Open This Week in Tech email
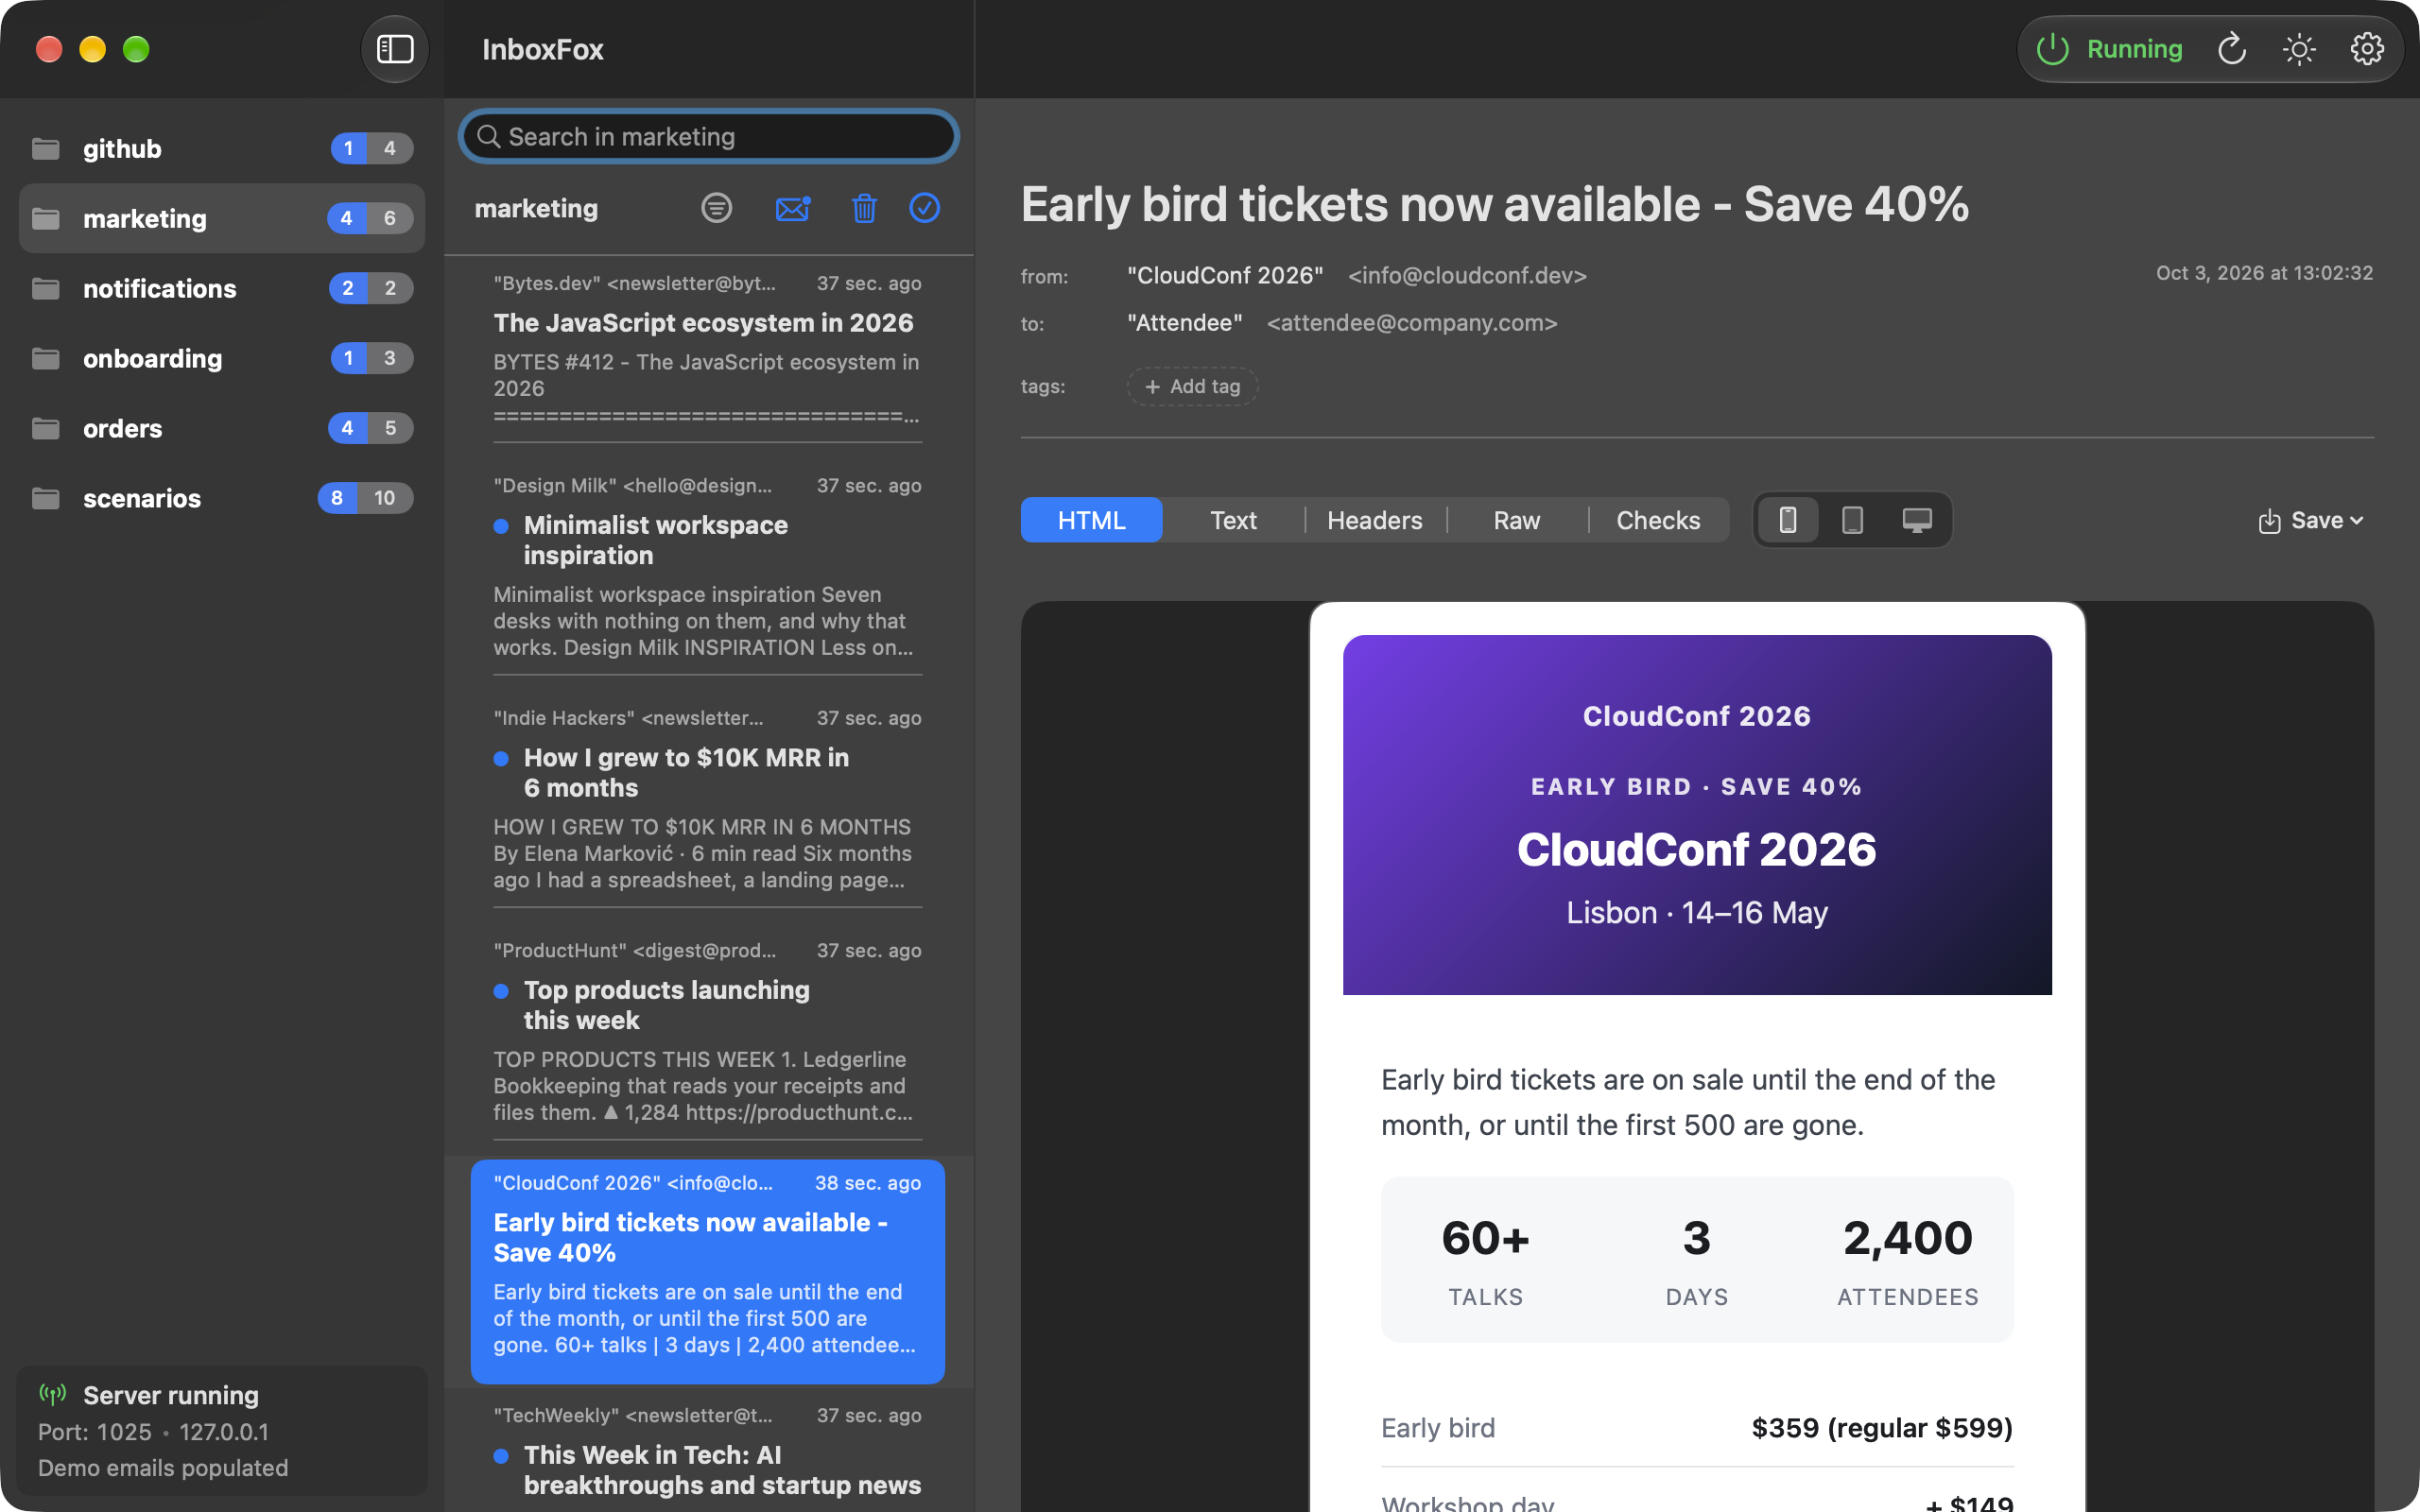This screenshot has height=1512, width=2420. [x=708, y=1452]
